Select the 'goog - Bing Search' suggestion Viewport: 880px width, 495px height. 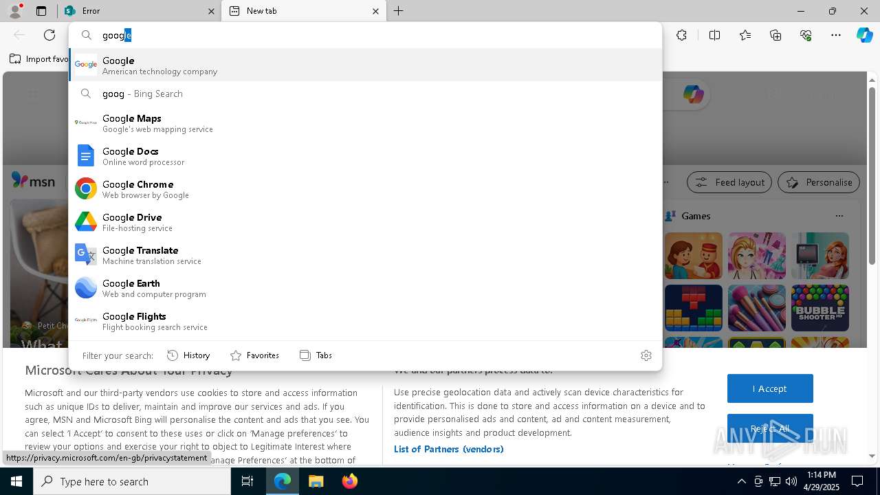365,93
